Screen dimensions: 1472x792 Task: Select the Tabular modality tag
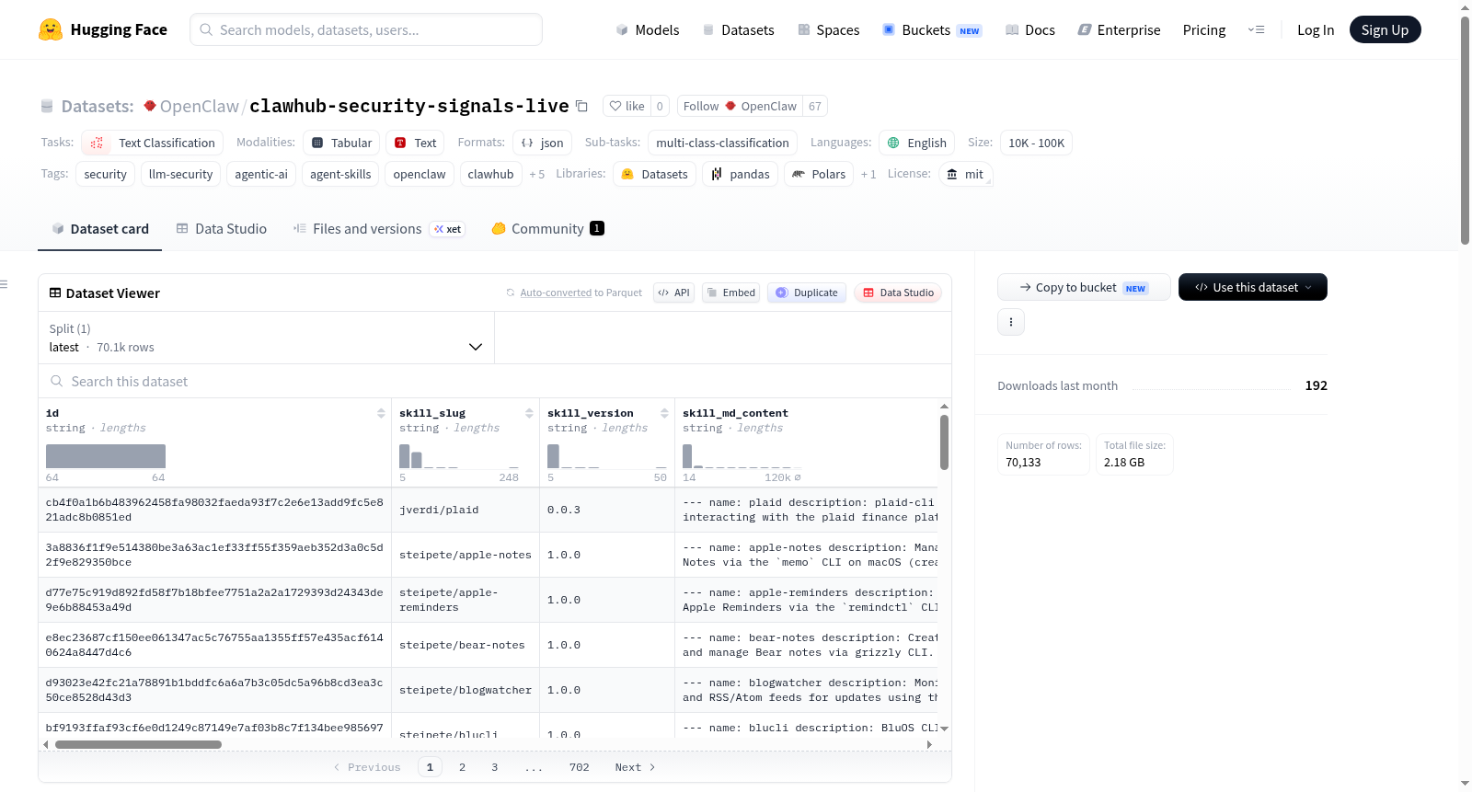point(342,143)
